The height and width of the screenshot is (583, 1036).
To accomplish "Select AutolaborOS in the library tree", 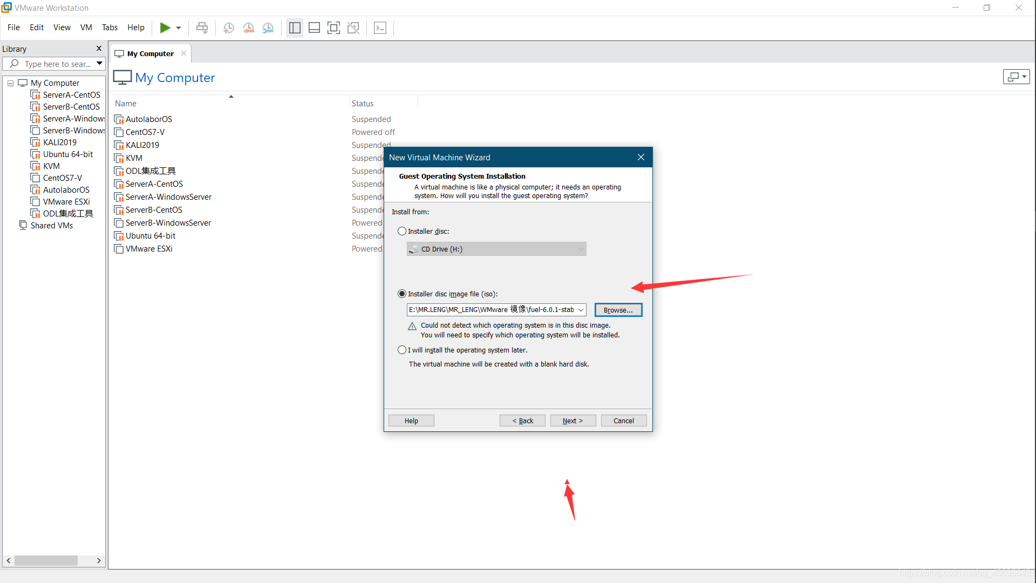I will pyautogui.click(x=66, y=190).
